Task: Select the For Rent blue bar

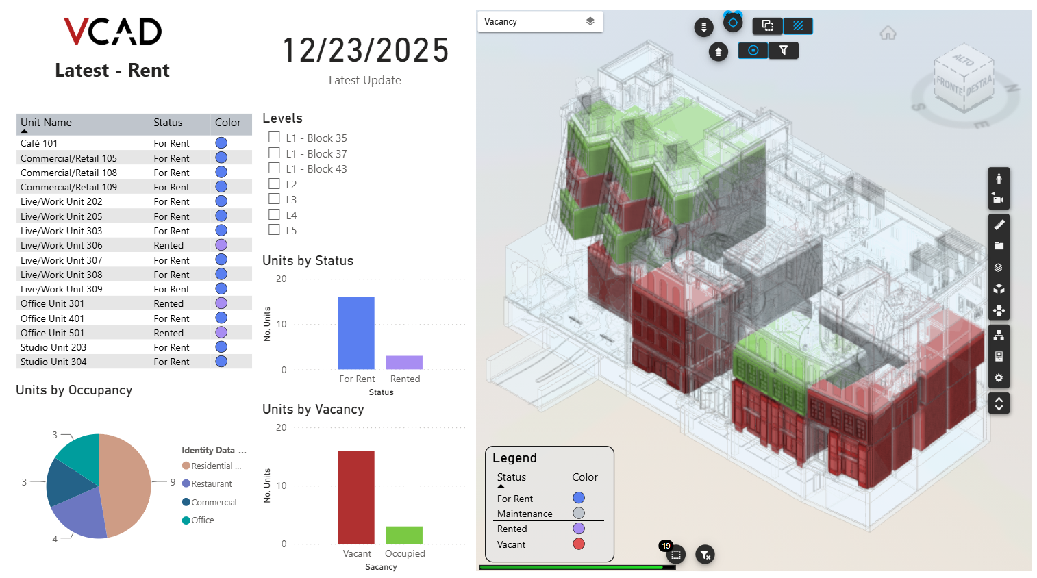Action: pyautogui.click(x=356, y=333)
